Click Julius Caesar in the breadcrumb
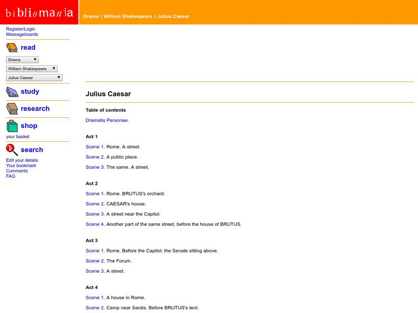418x313 pixels. point(173,16)
